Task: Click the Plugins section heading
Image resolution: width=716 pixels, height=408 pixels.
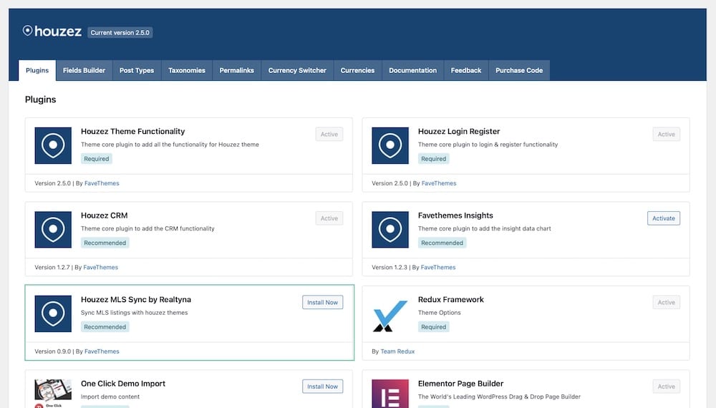Action: click(x=41, y=99)
